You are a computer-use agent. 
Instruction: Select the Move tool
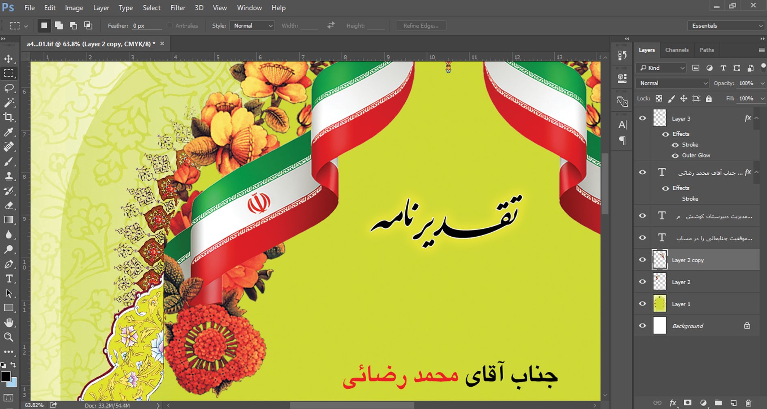tap(9, 59)
